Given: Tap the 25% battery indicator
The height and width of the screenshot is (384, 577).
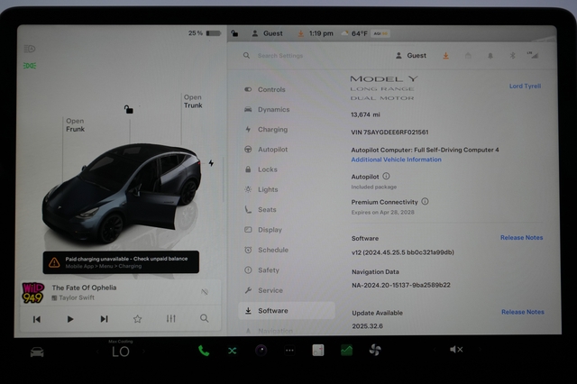Looking at the screenshot, I should (205, 33).
